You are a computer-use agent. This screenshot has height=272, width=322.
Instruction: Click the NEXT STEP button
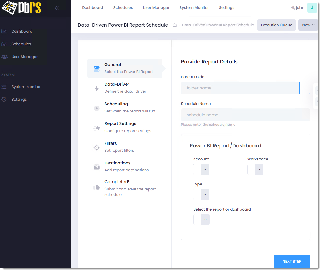click(292, 261)
